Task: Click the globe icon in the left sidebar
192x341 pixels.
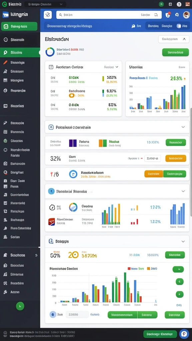Action: (6, 91)
